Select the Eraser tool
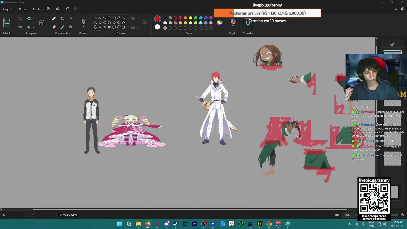Viewport: 407px width, 229px height. click(54, 27)
